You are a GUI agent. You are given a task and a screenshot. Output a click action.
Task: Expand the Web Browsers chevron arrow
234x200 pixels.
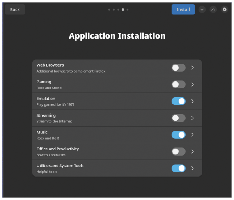pyautogui.click(x=193, y=68)
